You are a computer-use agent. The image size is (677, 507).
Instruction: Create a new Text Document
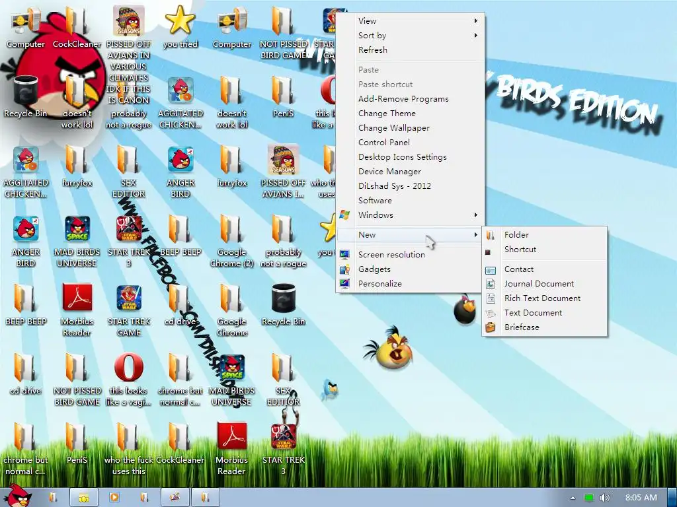coord(545,313)
